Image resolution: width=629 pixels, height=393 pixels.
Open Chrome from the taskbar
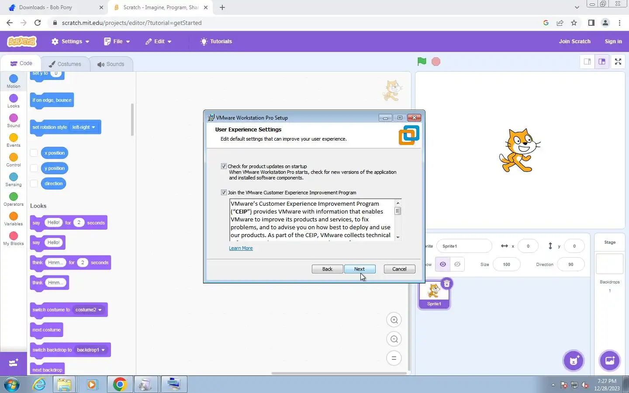click(120, 384)
